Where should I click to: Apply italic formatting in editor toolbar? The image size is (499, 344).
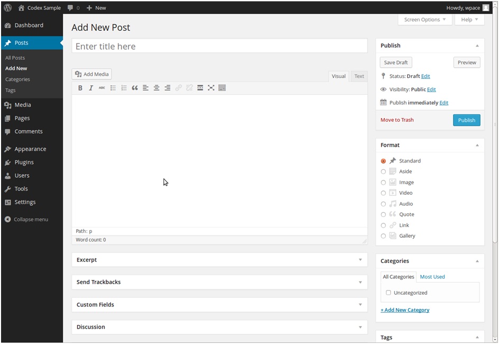(91, 88)
